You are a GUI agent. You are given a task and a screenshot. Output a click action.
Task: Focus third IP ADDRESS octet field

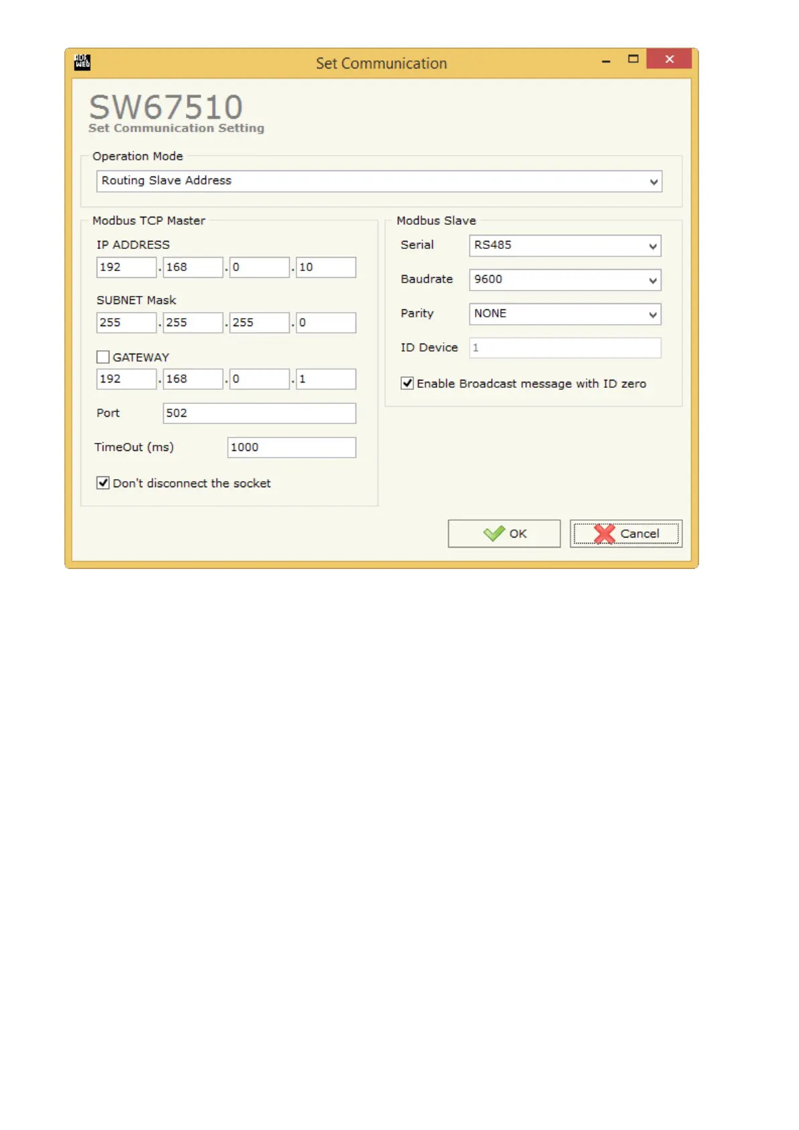[259, 267]
